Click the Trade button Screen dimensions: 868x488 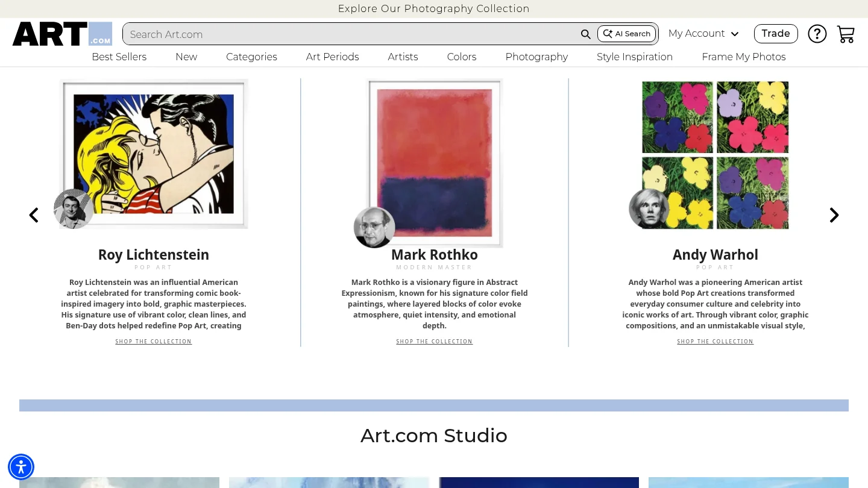point(776,34)
